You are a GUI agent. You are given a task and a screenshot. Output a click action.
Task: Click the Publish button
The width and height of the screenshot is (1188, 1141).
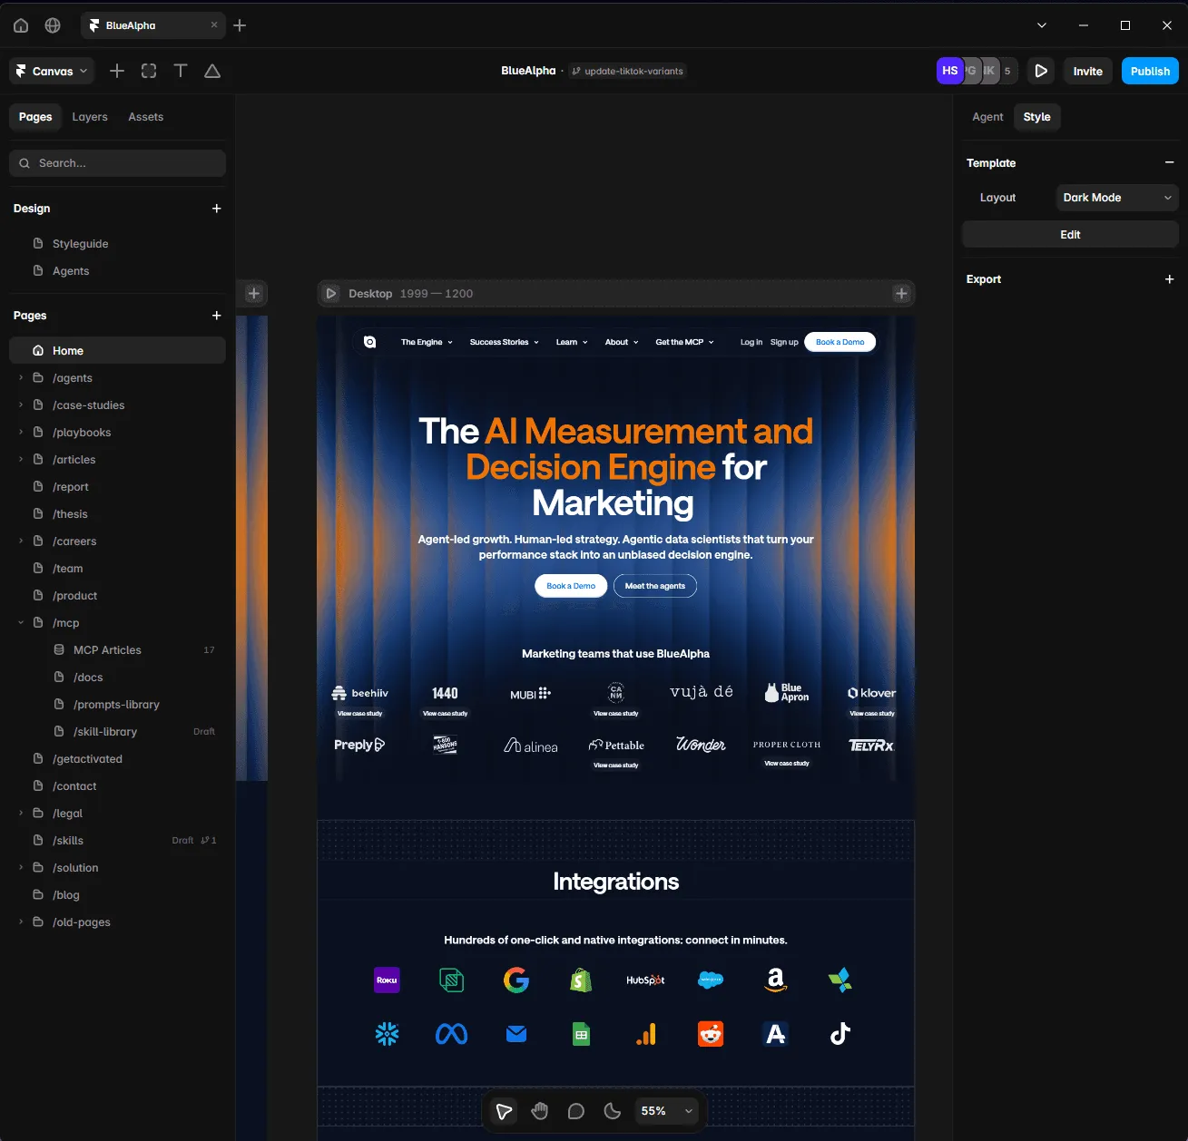1150,71
